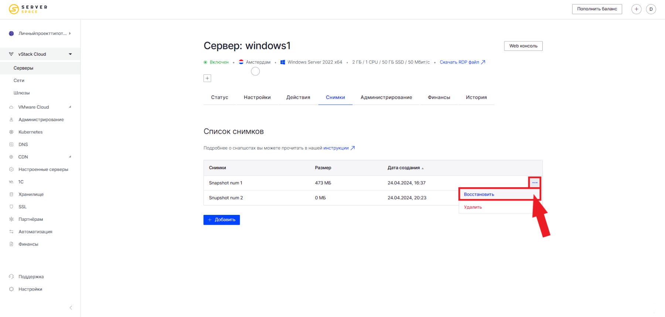Click the 473 МБ size cell
This screenshot has height=317, width=665.
click(x=323, y=183)
